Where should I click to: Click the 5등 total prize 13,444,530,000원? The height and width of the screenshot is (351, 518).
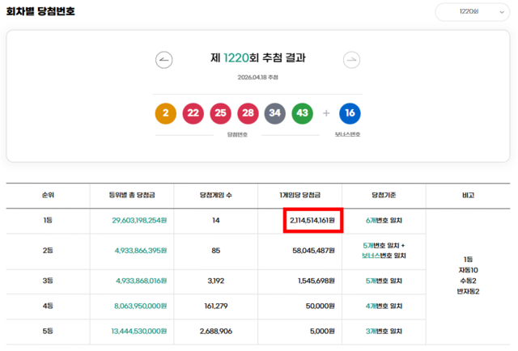click(139, 332)
